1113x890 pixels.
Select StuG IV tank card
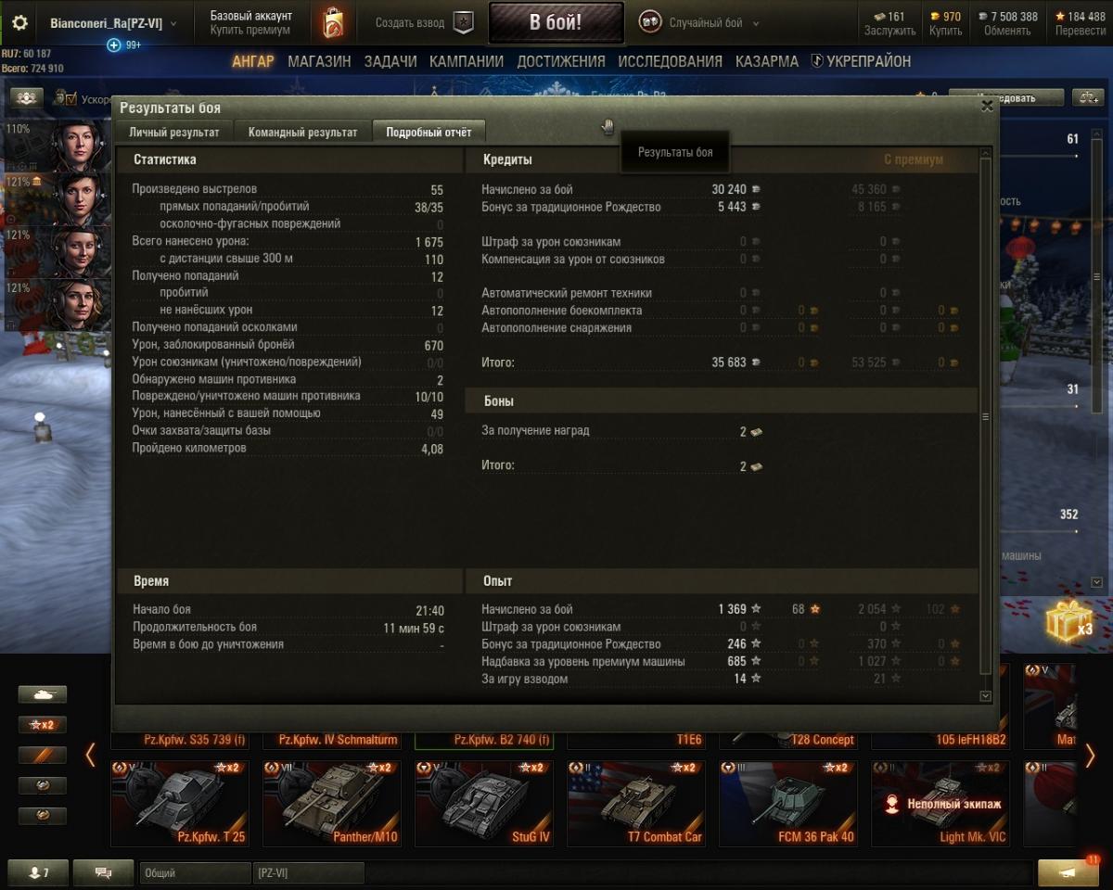(483, 802)
